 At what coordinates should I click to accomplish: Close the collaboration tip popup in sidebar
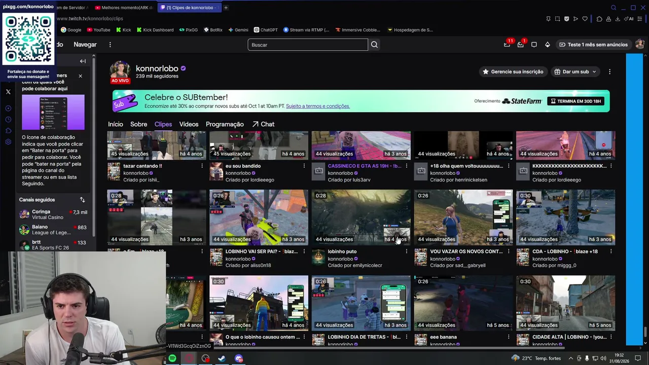tap(80, 76)
